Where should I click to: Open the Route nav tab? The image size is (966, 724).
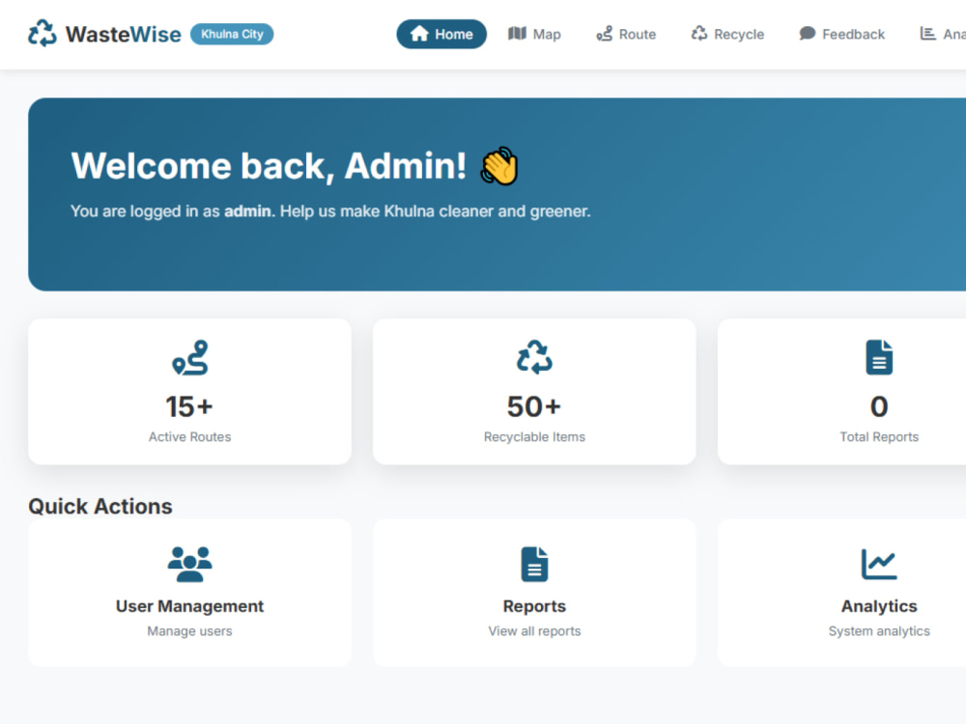[x=626, y=34]
